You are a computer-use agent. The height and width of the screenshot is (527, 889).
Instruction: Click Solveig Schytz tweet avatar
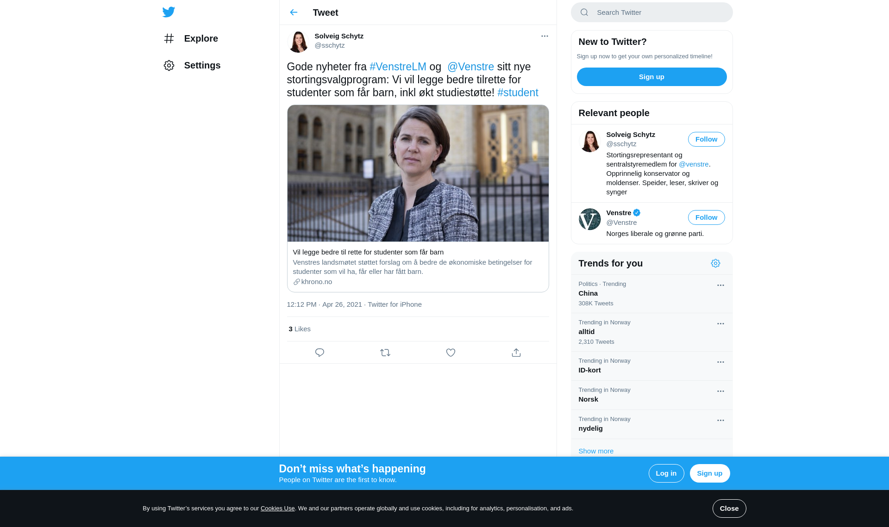tap(298, 42)
